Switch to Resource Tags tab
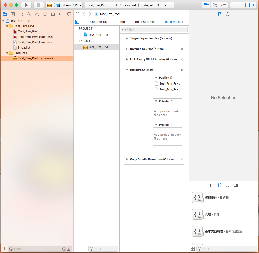This screenshot has height=253, width=259. click(x=99, y=22)
